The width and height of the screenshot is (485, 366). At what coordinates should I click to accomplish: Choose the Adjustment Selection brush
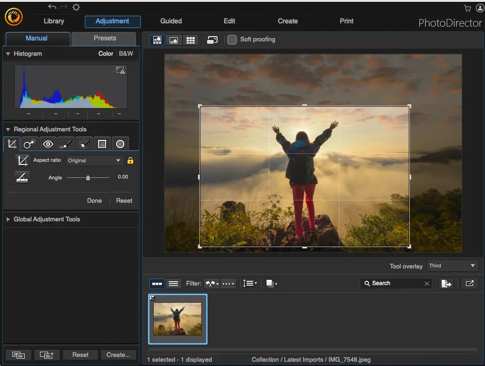84,143
